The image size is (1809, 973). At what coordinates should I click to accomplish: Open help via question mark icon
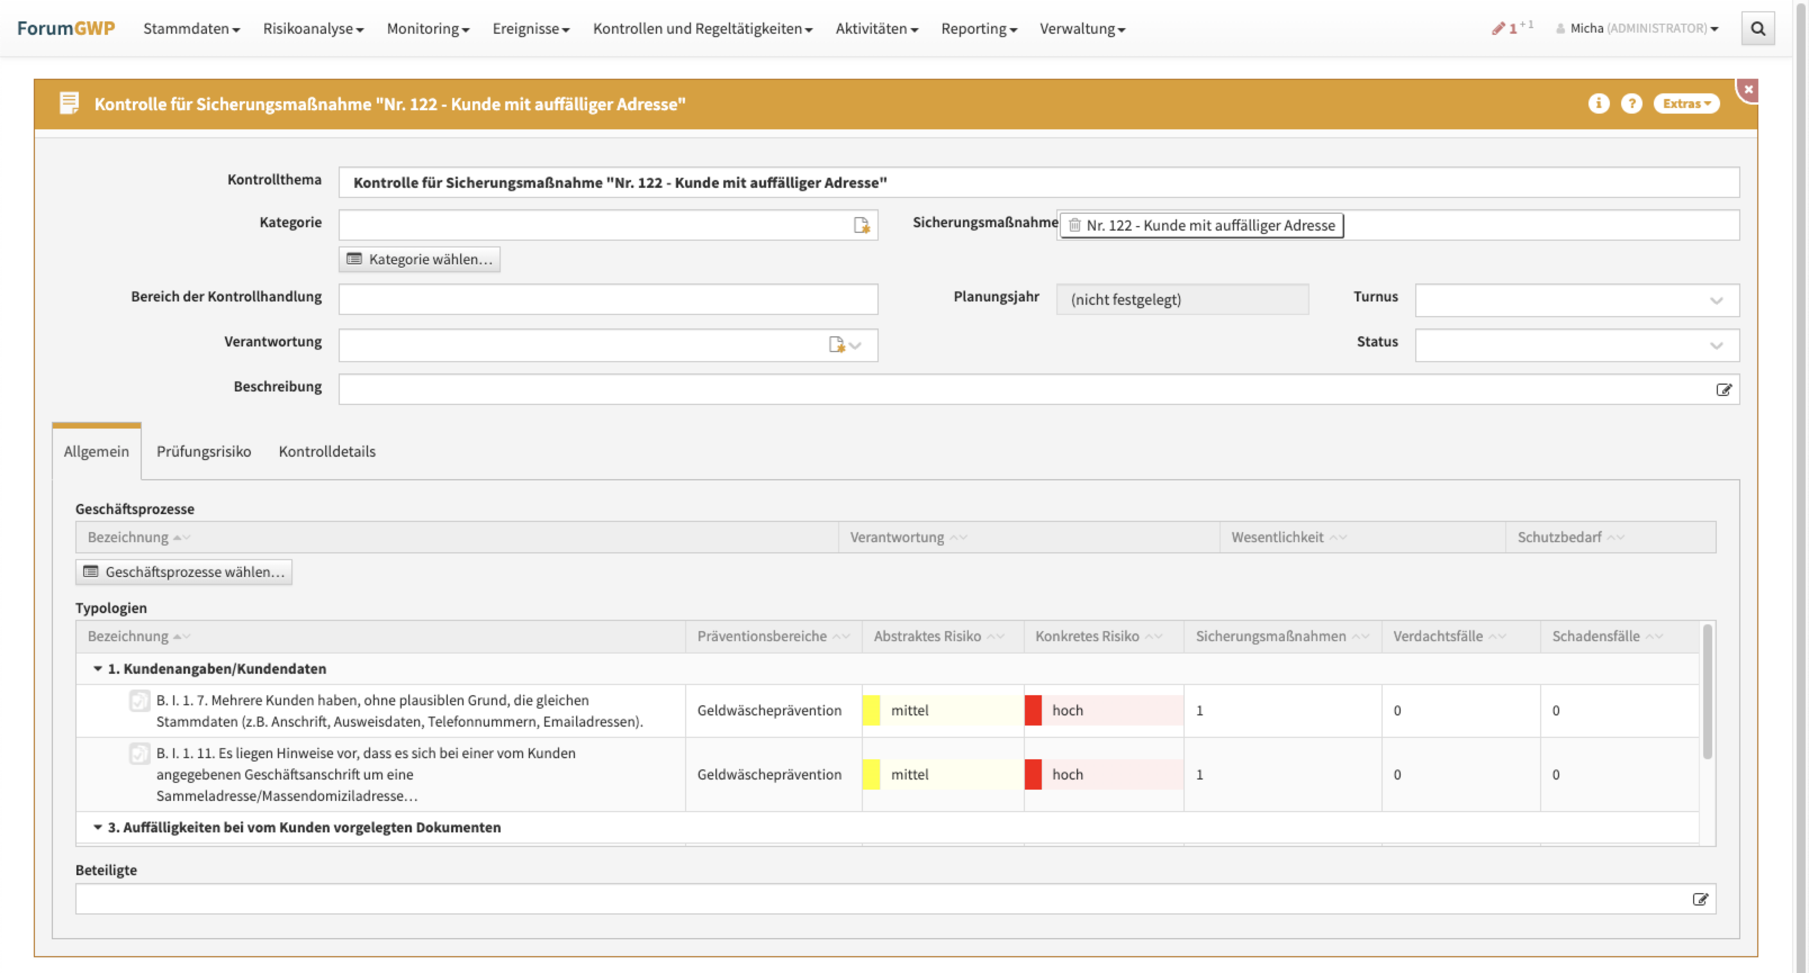pyautogui.click(x=1631, y=104)
